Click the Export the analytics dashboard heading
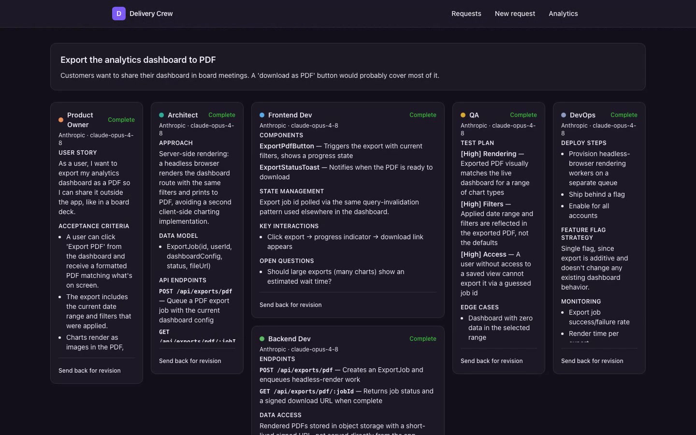The image size is (696, 435). 138,60
